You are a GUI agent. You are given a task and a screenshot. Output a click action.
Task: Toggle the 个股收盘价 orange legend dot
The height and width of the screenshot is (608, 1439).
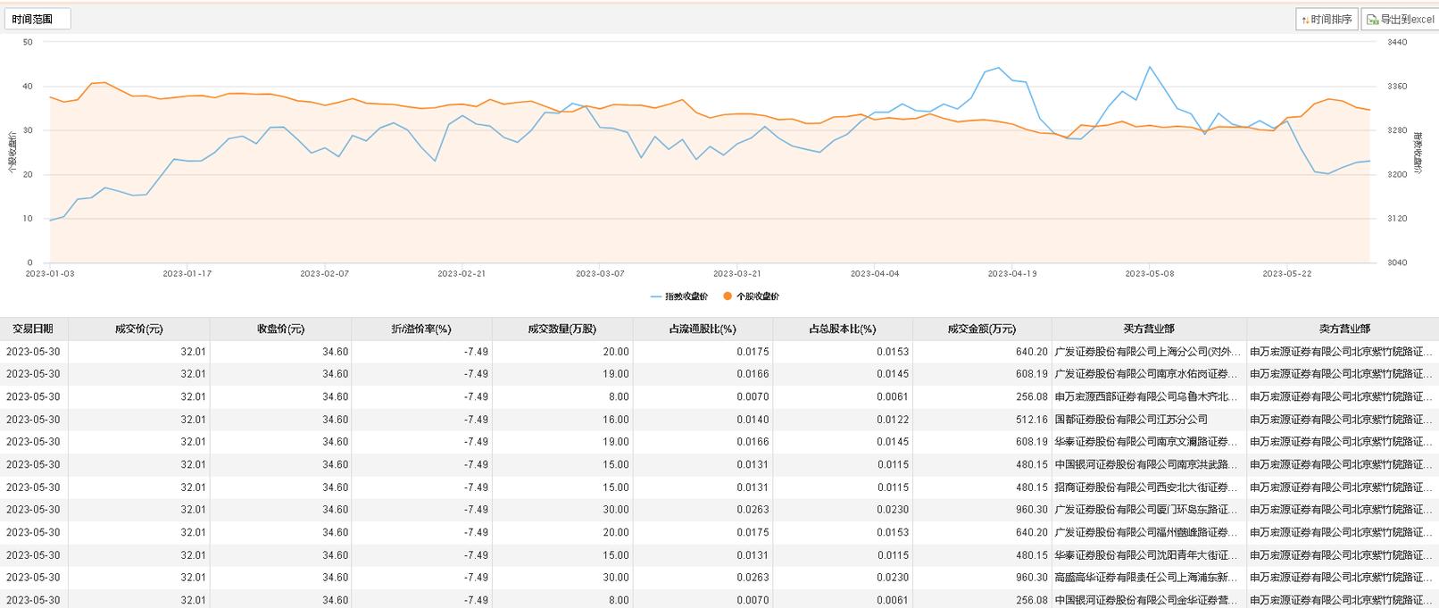728,296
